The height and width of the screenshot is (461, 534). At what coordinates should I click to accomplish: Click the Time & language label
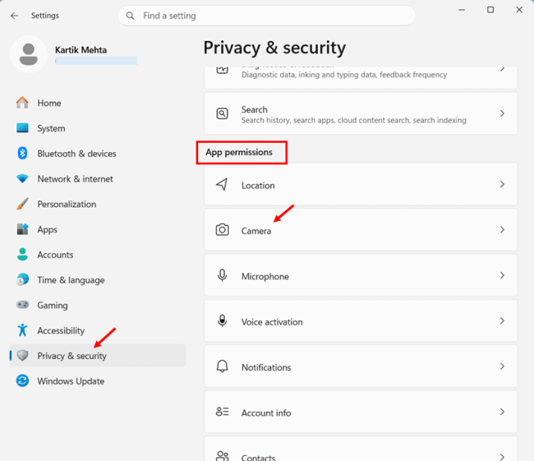pos(71,280)
